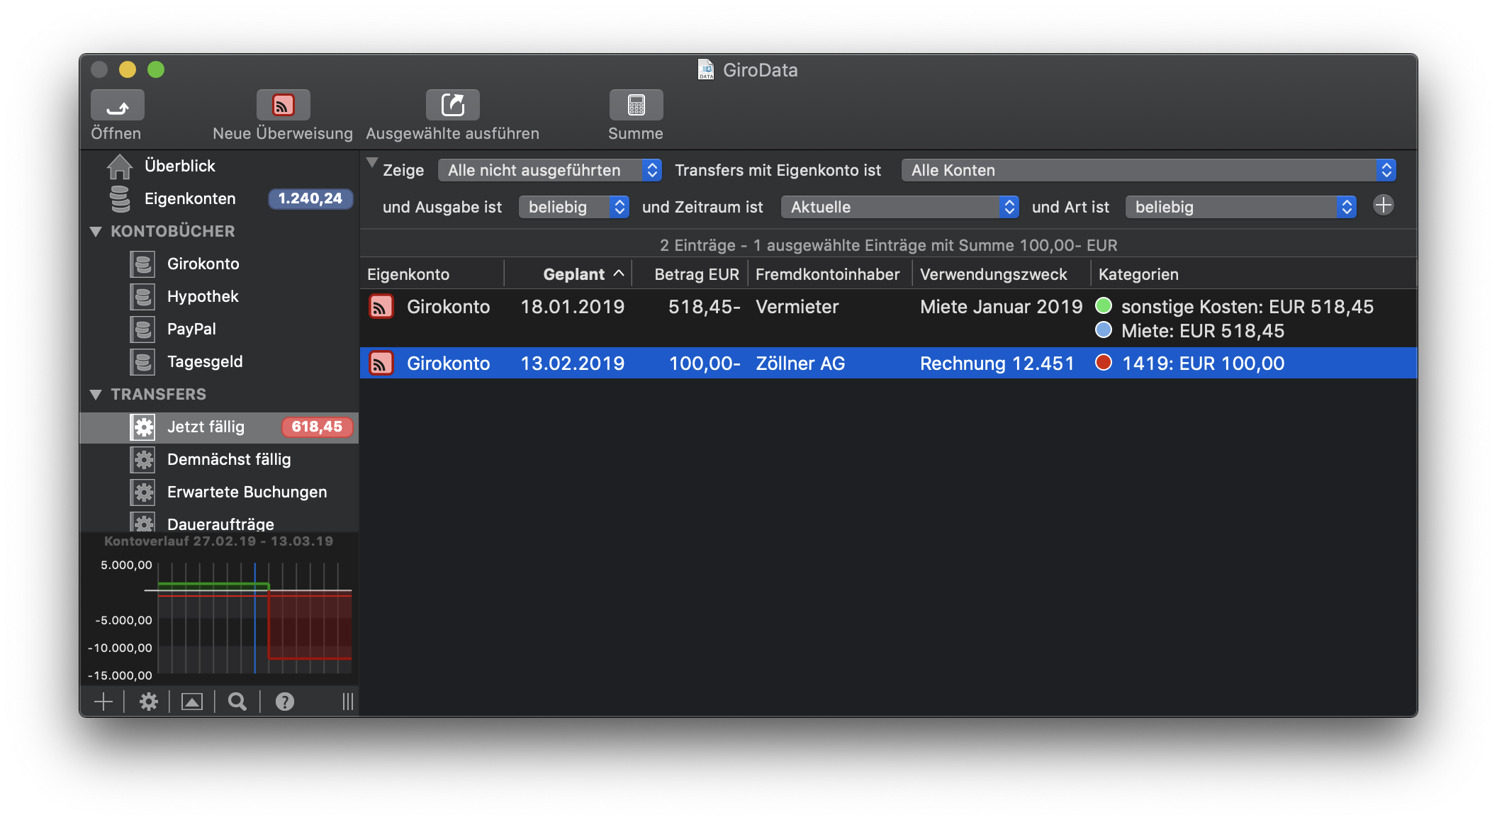Screen dimensions: 1497x822
Task: Click the red '1419' category dot
Action: pos(1104,363)
